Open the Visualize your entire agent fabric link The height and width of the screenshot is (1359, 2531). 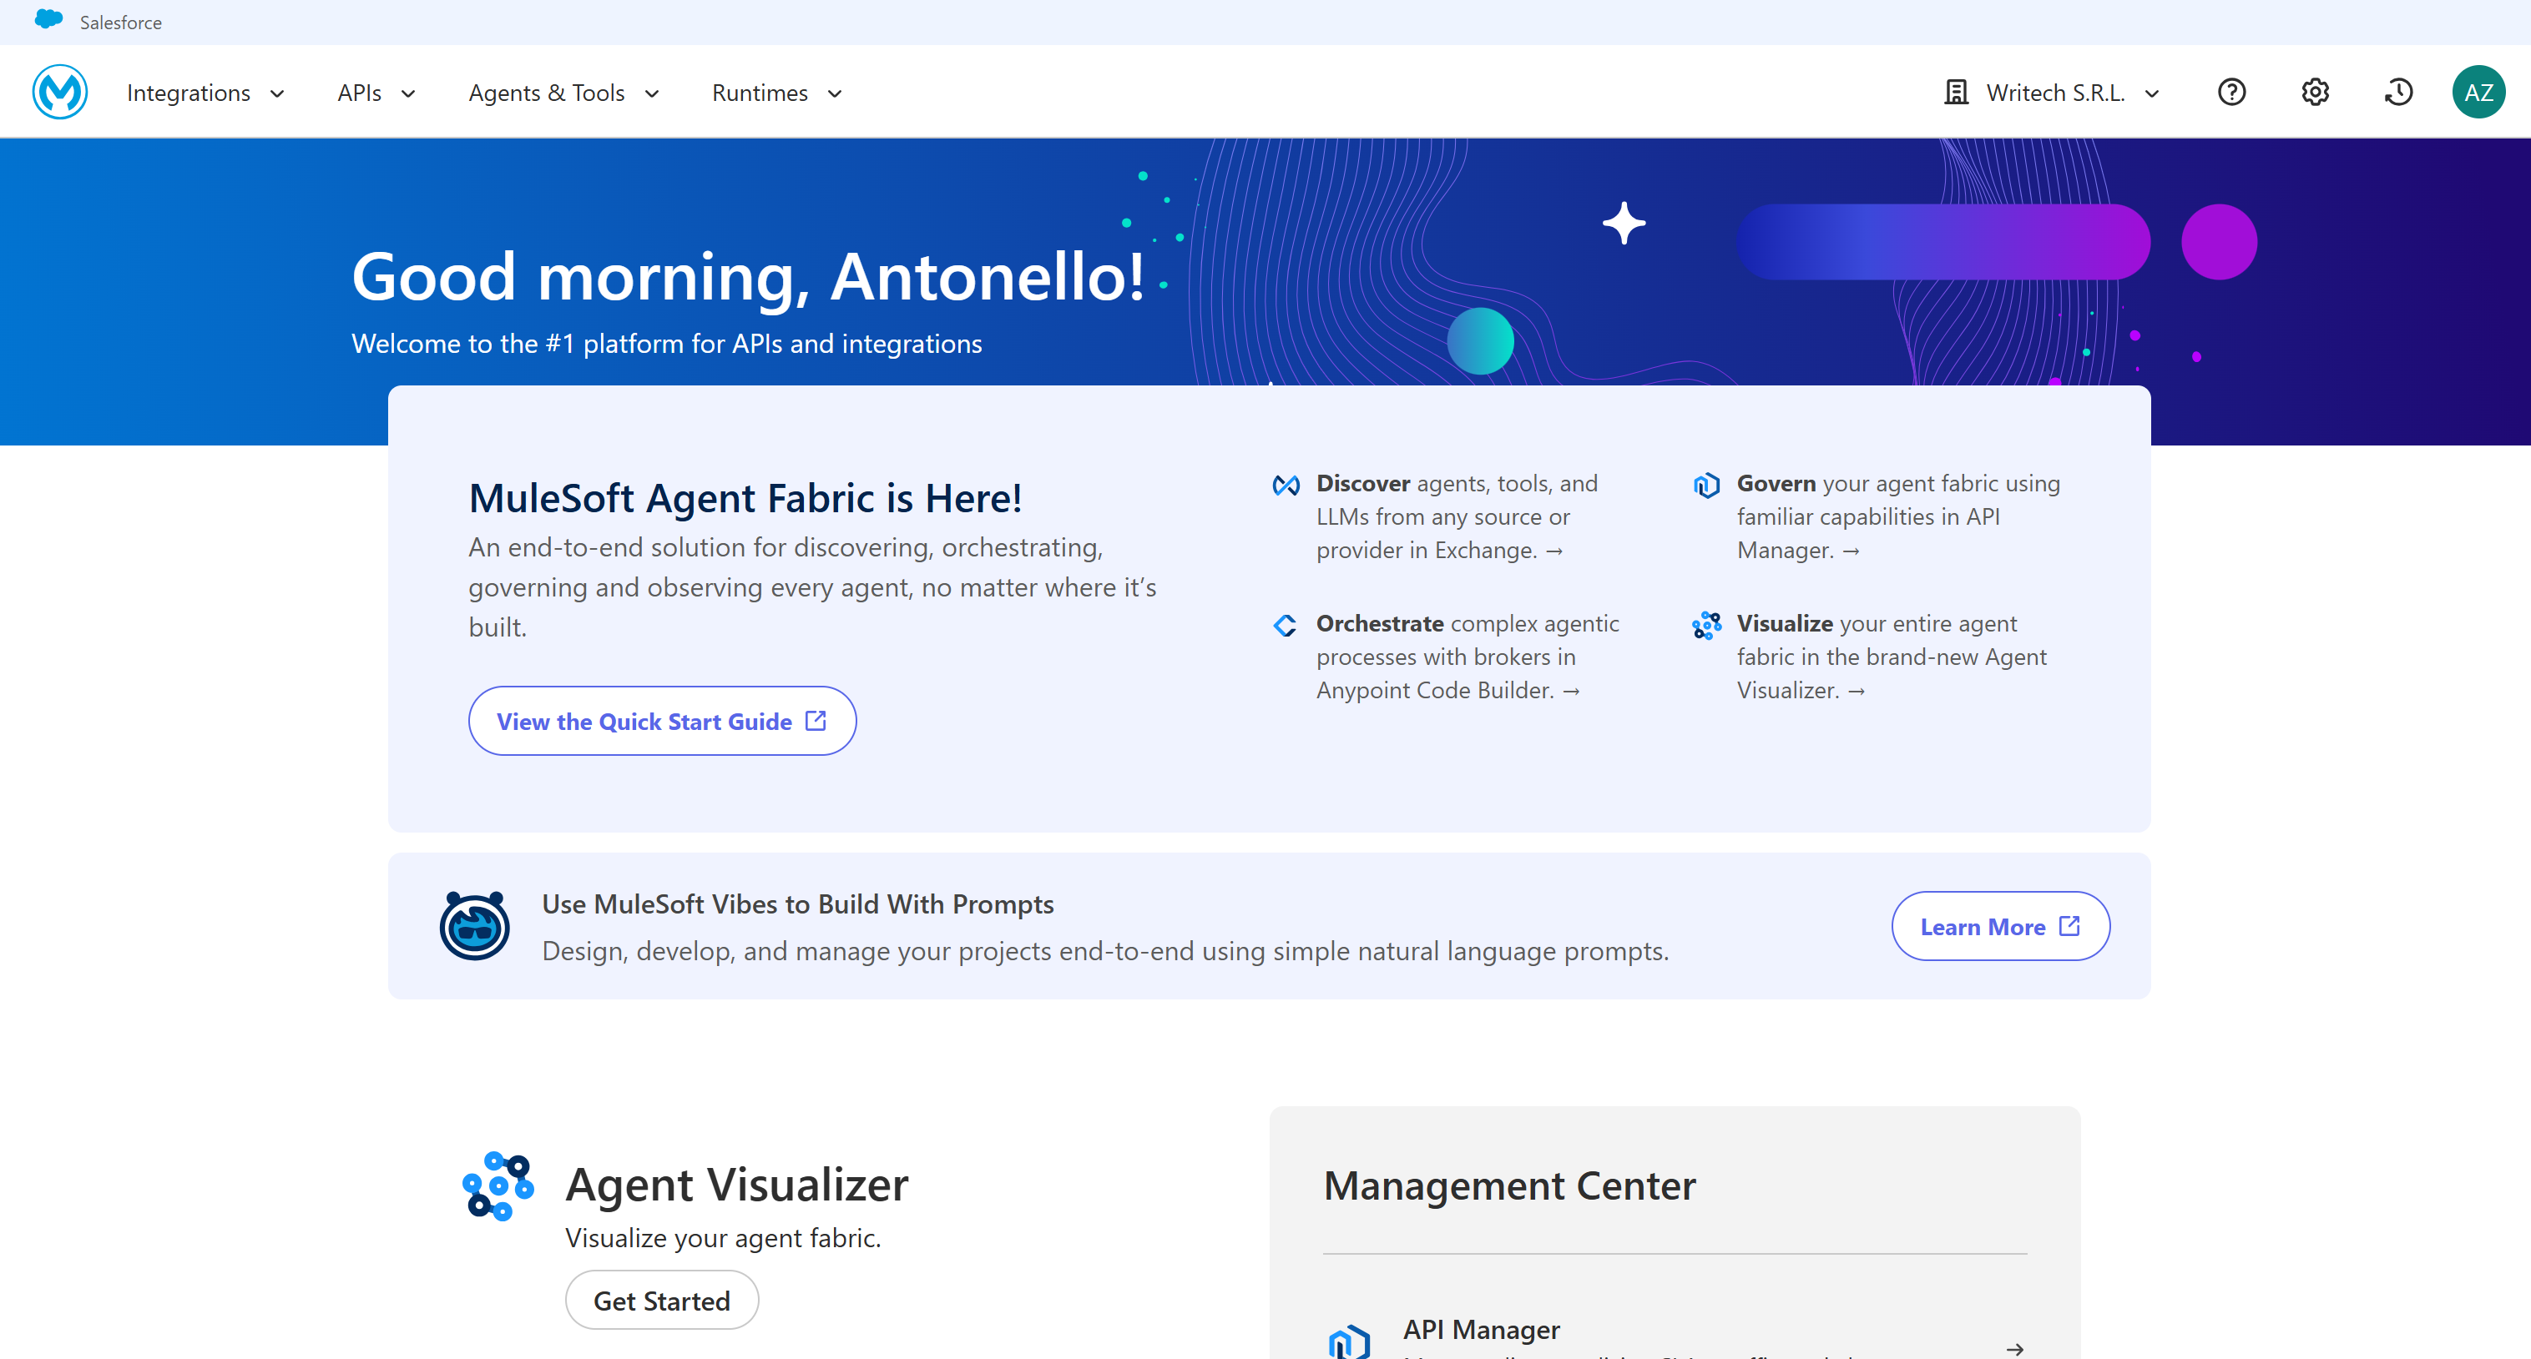coord(1891,657)
